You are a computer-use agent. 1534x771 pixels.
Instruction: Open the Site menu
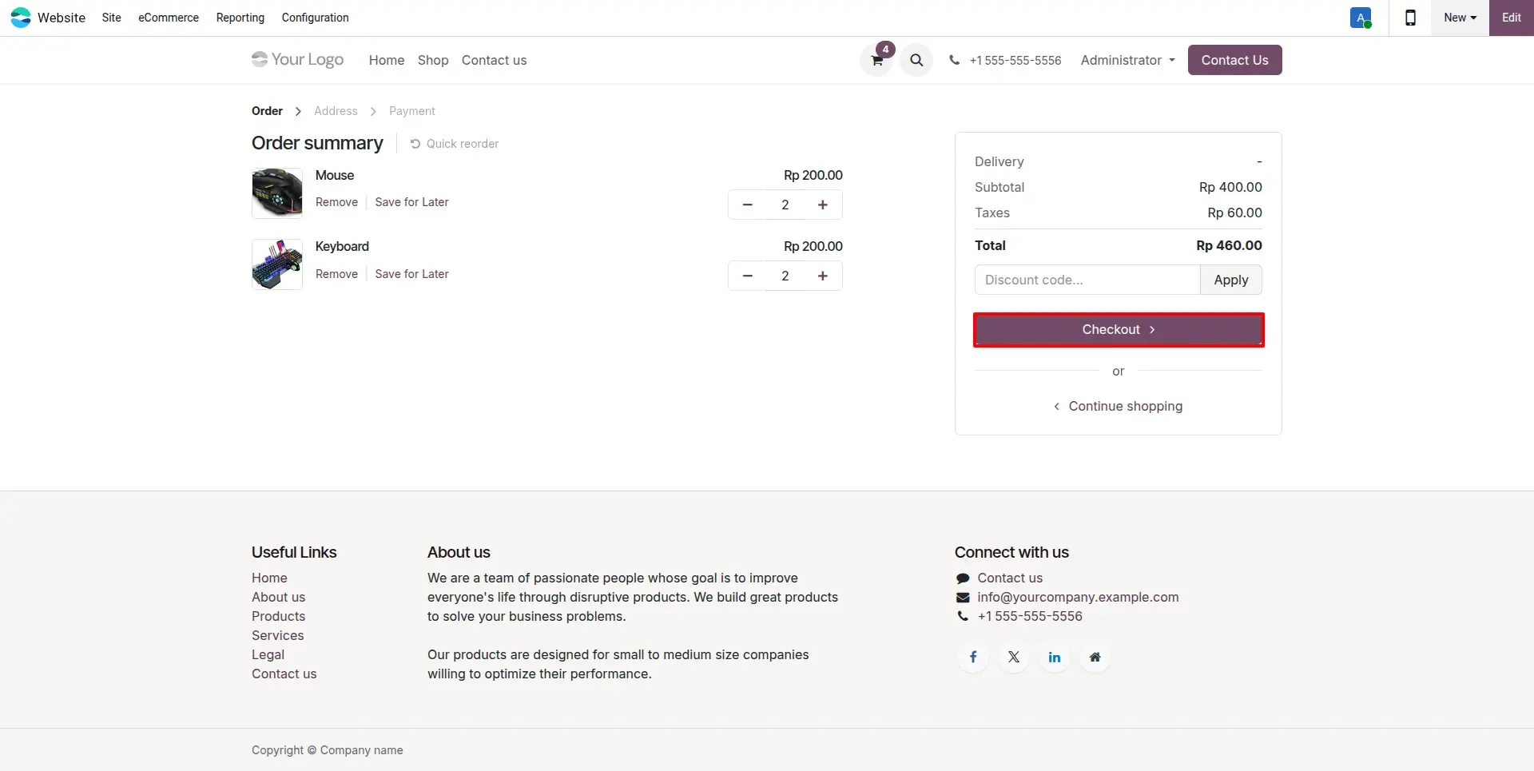[112, 18]
